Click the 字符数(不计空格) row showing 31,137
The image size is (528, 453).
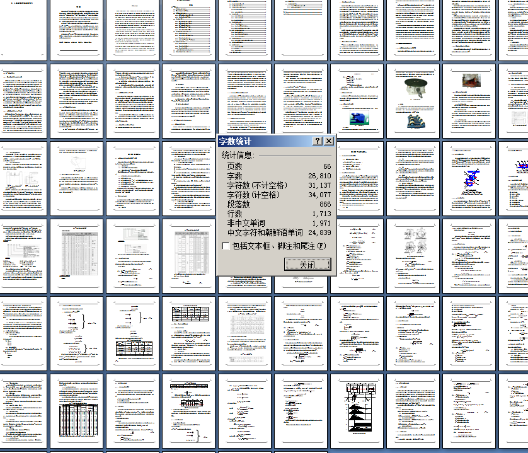point(279,185)
